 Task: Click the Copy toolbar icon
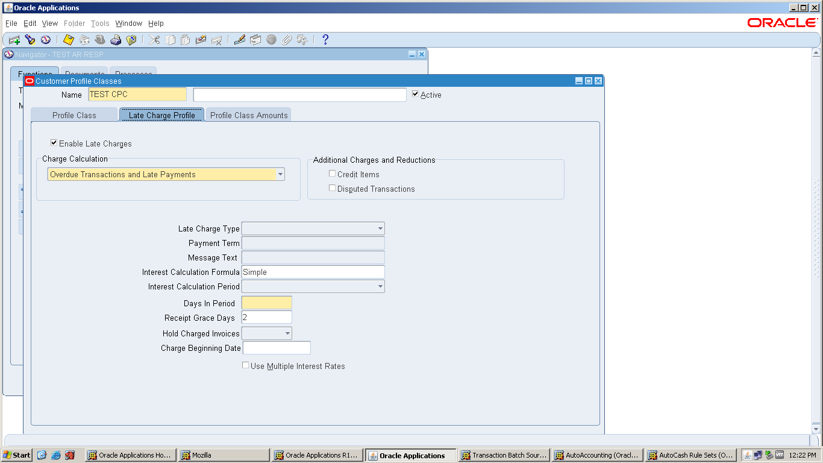coord(171,40)
